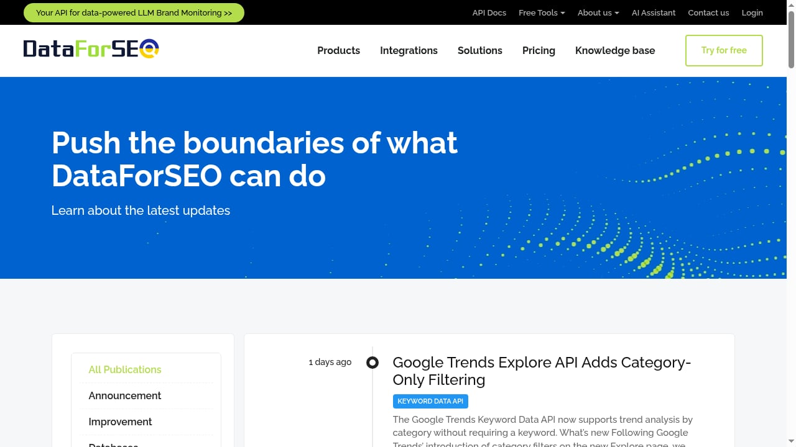
Task: Select the All Publications filter
Action: (x=125, y=369)
